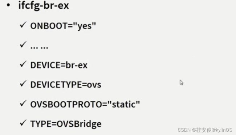Click the checkmark next to TYPE=OVSBridge
This screenshot has height=135, width=236.
pos(23,123)
